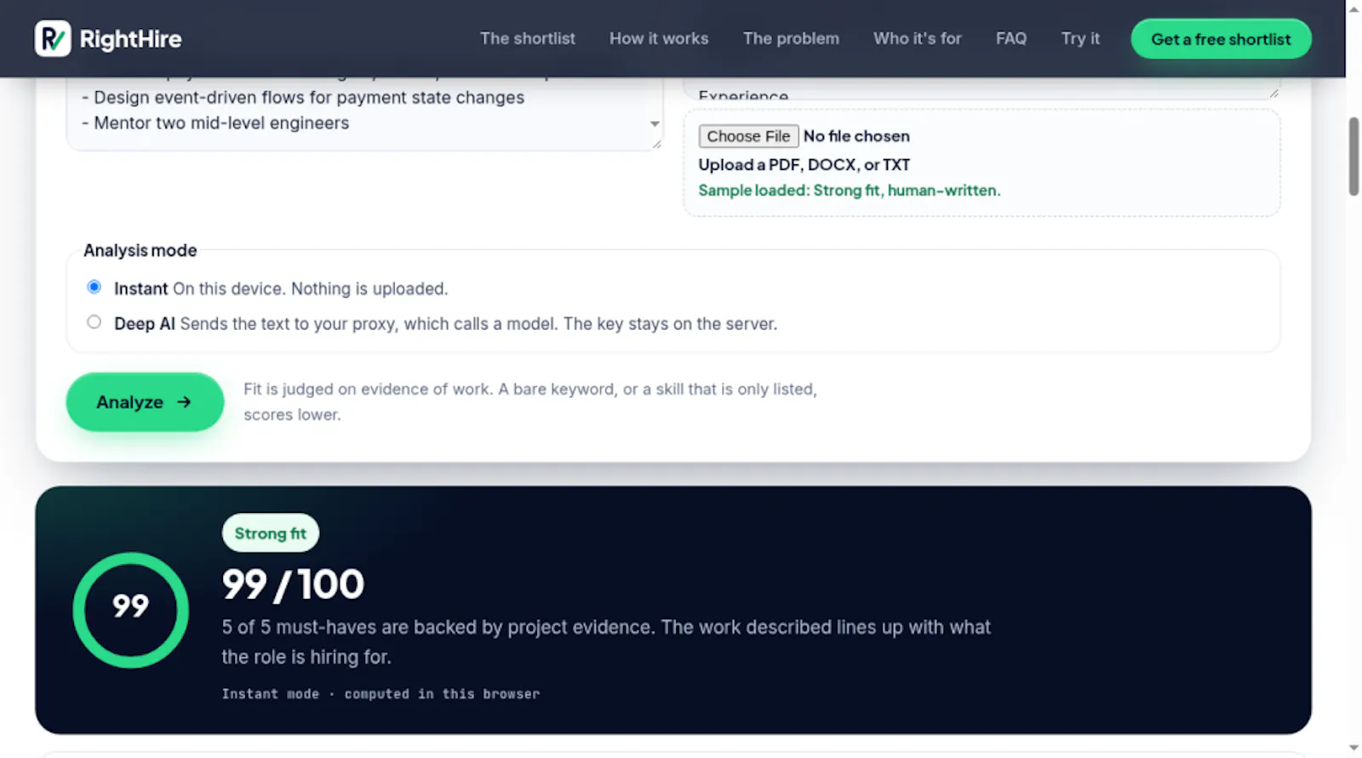Click the job description scrollbar down arrow

tap(655, 123)
